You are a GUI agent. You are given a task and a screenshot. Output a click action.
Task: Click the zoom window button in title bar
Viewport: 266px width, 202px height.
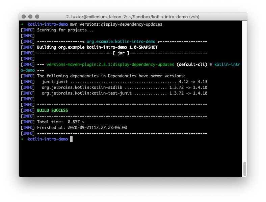(37, 17)
